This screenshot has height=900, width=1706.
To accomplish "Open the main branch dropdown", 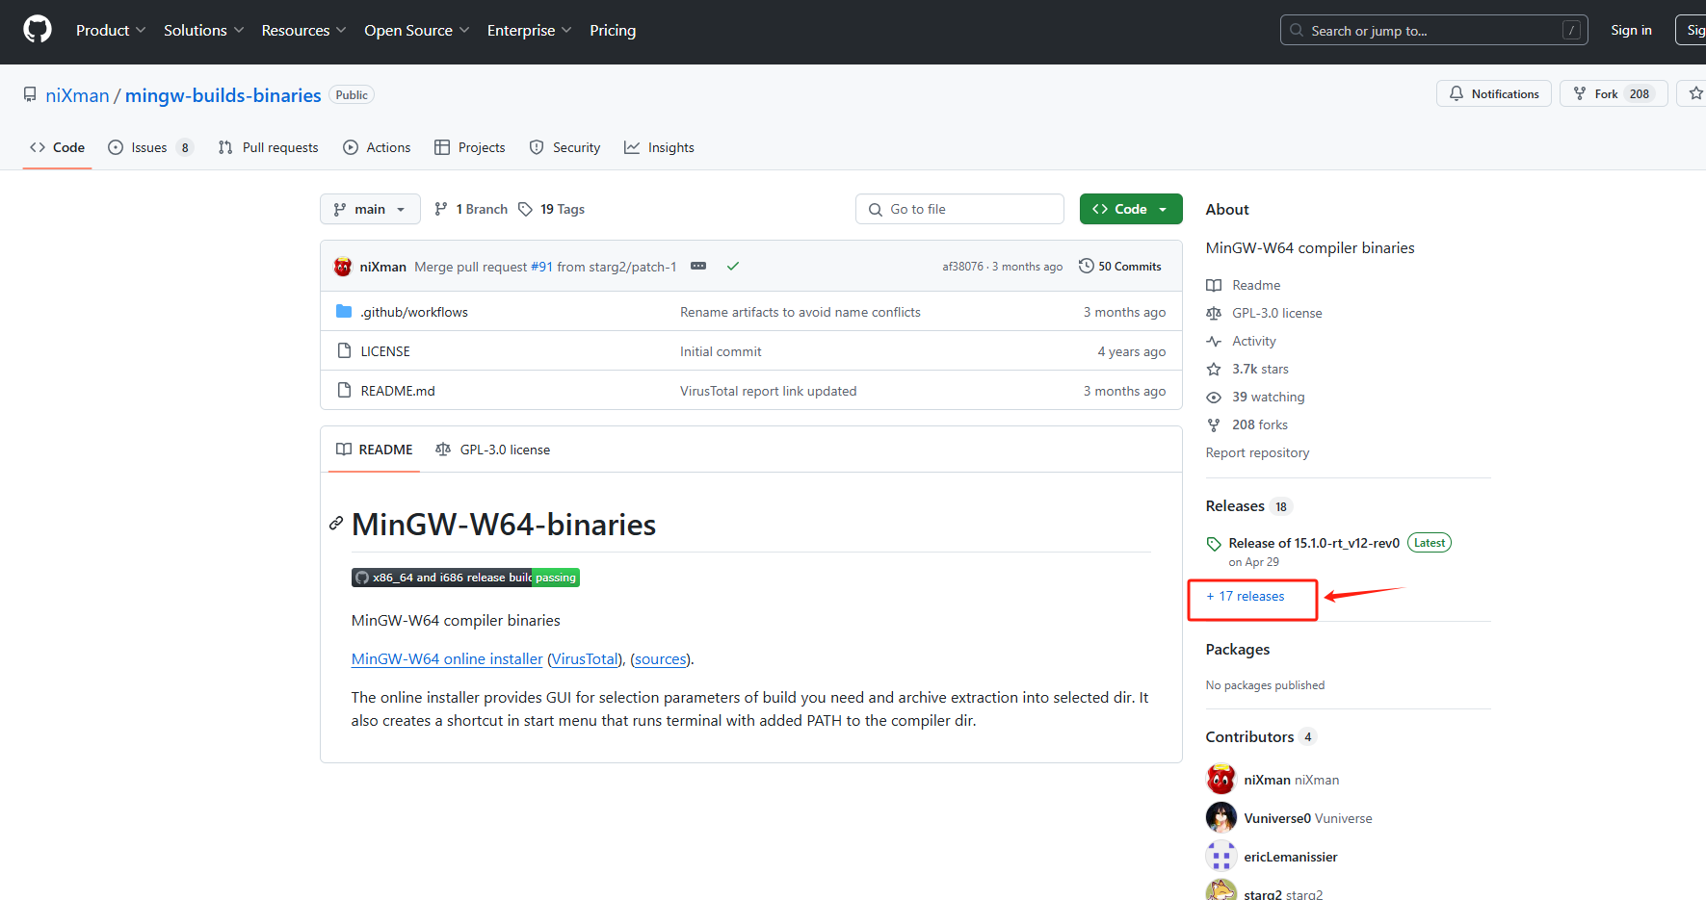I will (370, 209).
